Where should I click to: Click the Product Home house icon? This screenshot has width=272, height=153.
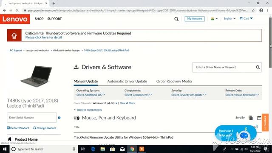(x=10, y=139)
